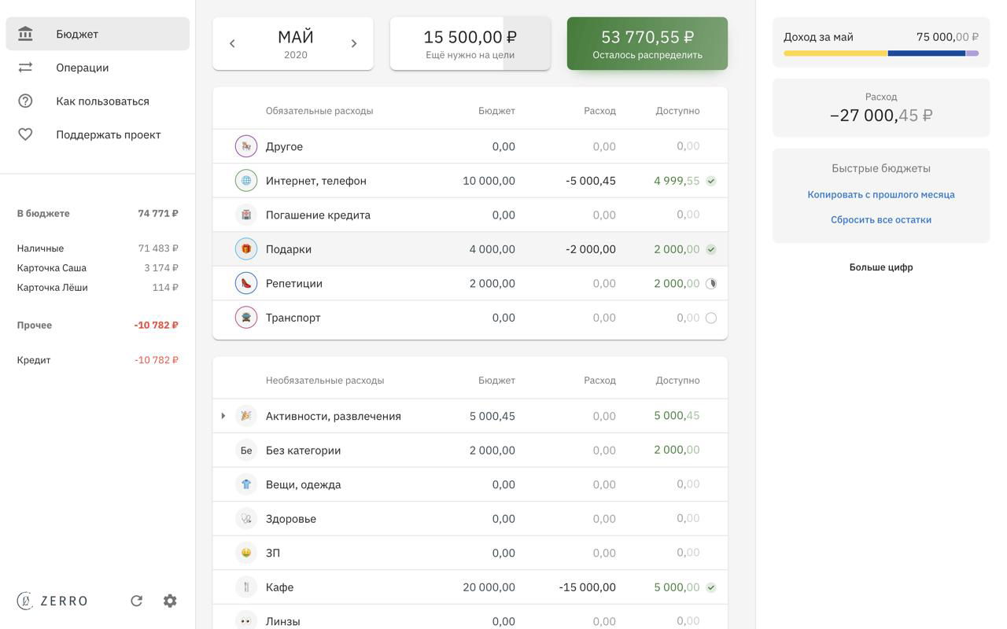Viewport: 1007px width, 629px height.
Task: Click the fork icon for Кафе category
Action: point(246,587)
